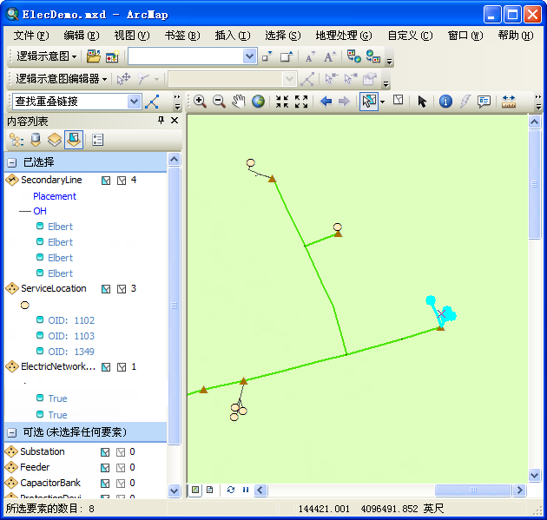
Task: Open the Measure ruler tool
Action: click(x=509, y=102)
